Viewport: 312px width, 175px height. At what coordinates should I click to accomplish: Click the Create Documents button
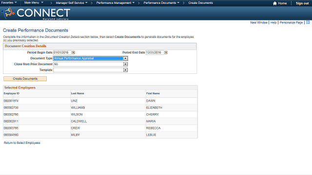coord(25,79)
